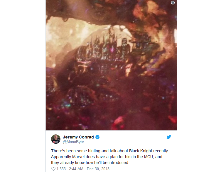Click the 1,333 likes count
221x172 pixels.
[61, 169]
